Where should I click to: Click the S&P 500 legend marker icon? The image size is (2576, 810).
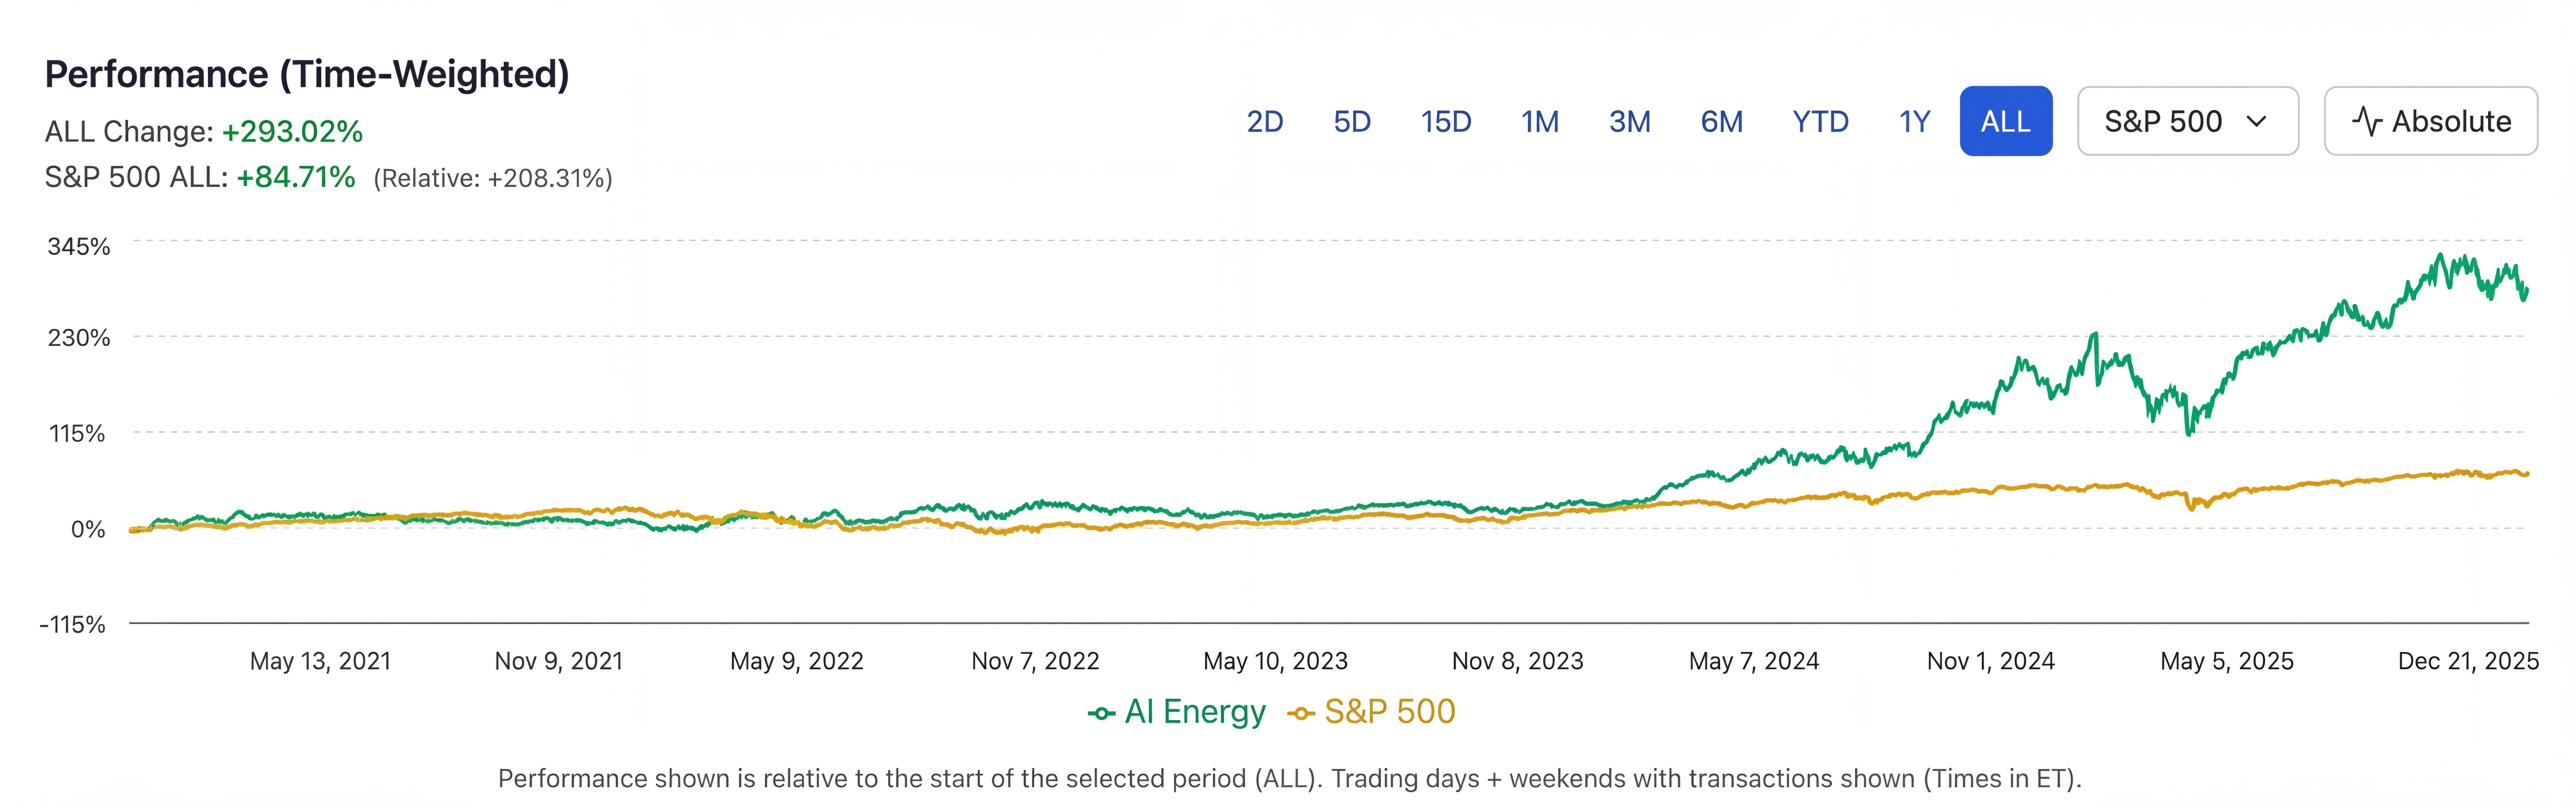[1301, 713]
